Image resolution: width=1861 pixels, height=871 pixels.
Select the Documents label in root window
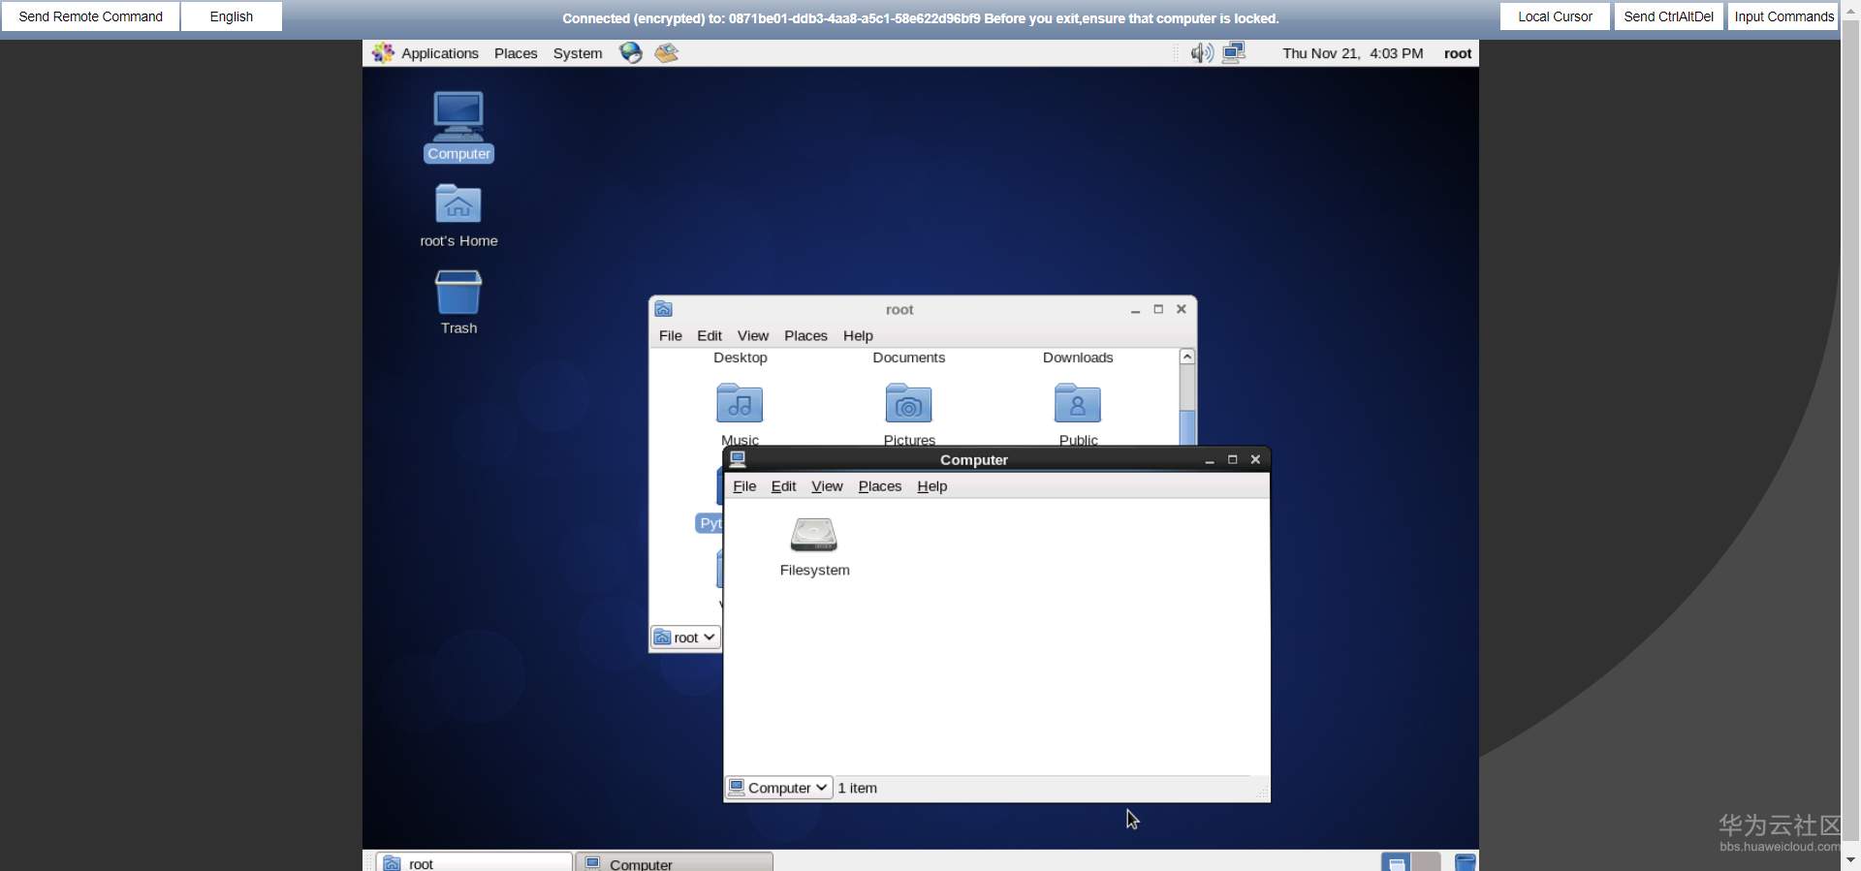point(908,358)
